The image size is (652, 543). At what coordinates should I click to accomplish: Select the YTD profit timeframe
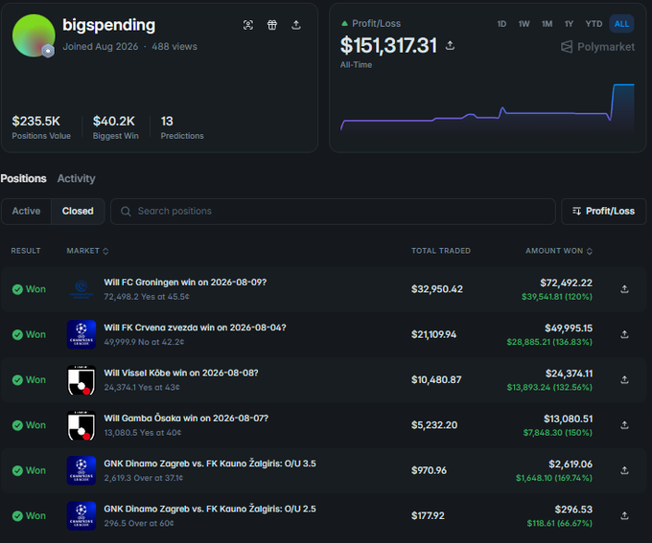click(594, 24)
